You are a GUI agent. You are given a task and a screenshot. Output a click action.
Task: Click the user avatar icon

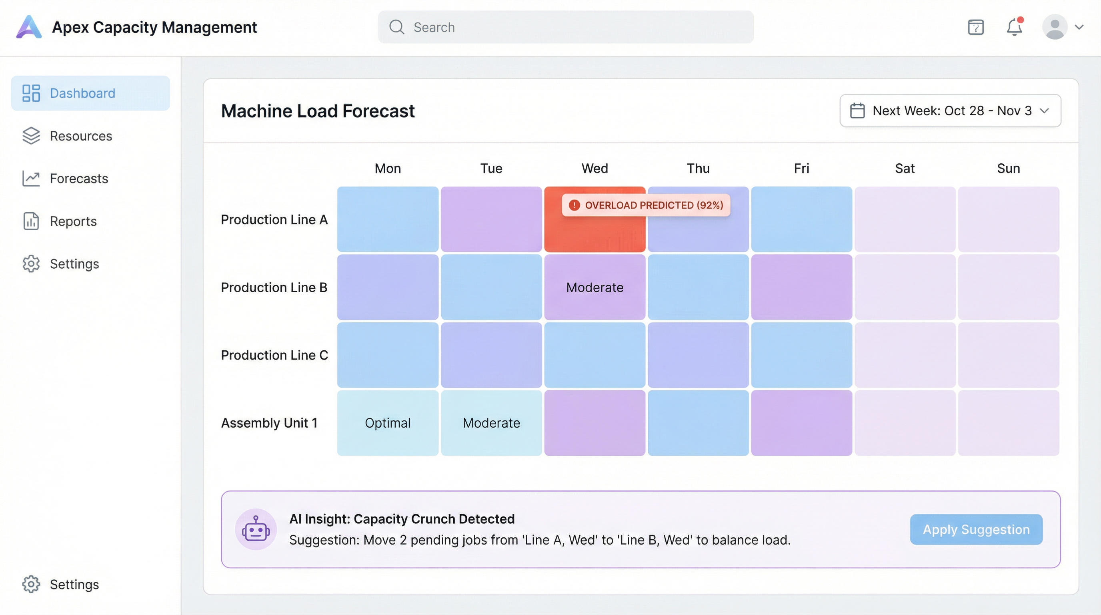[x=1055, y=27]
